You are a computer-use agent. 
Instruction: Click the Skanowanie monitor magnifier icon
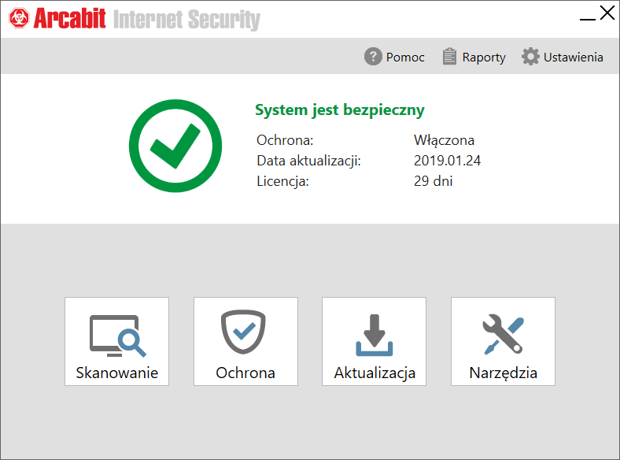click(x=118, y=336)
